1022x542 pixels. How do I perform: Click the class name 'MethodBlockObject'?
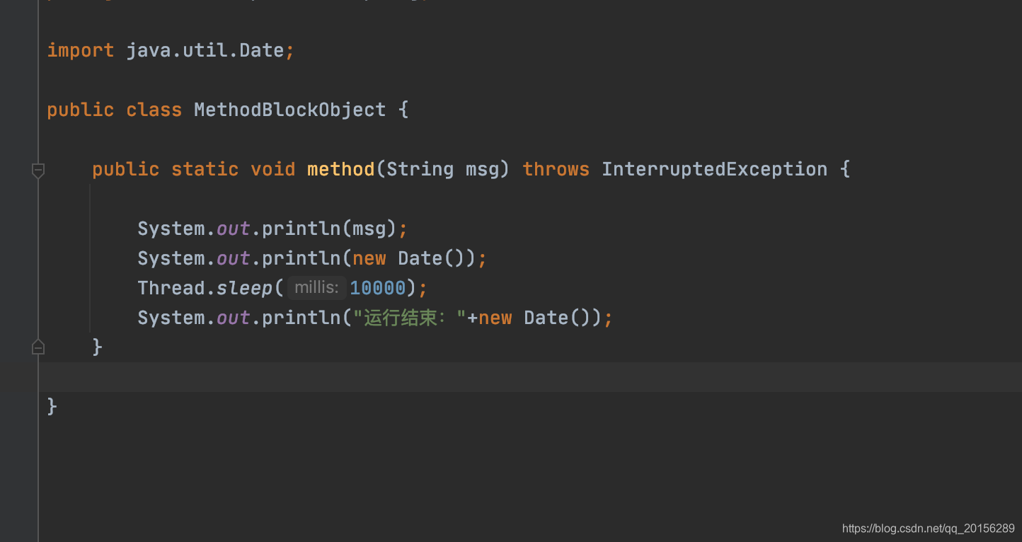coord(290,110)
